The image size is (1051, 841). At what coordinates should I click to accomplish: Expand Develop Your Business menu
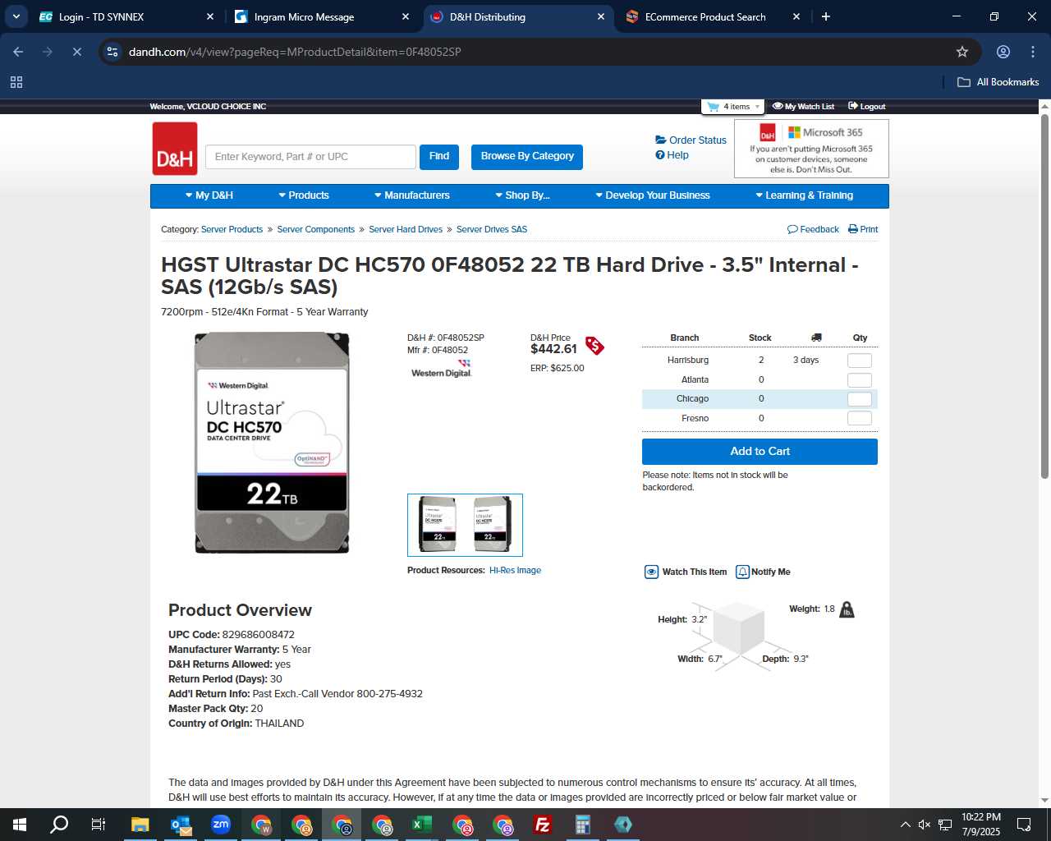pyautogui.click(x=652, y=195)
